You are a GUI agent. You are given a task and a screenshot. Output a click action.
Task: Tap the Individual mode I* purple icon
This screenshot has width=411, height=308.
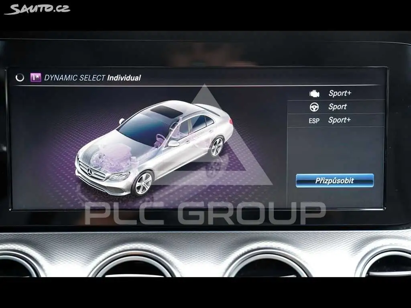pyautogui.click(x=36, y=77)
